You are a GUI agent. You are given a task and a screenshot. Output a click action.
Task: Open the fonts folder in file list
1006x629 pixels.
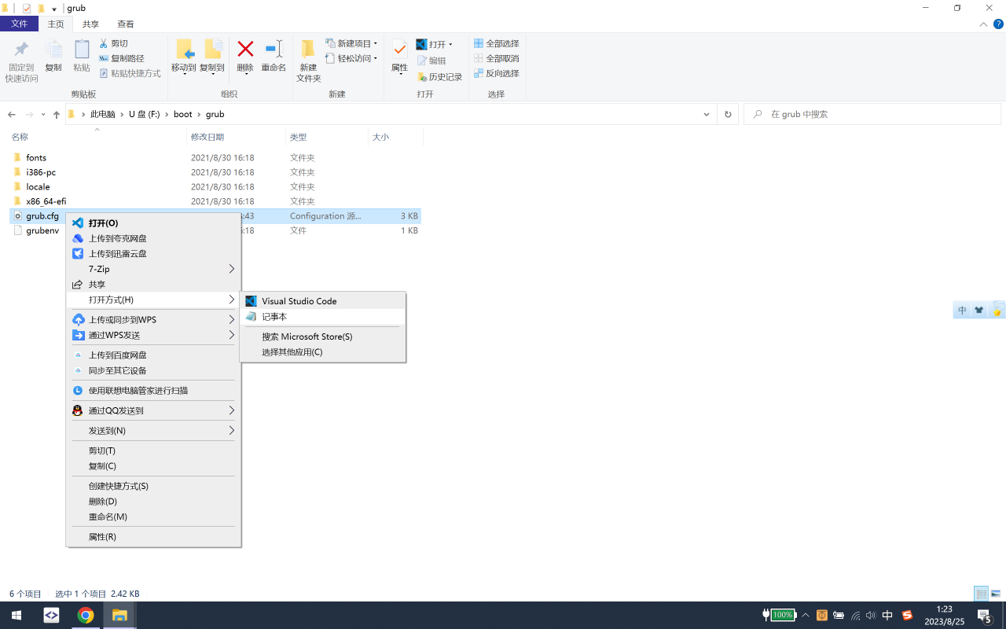tap(36, 158)
